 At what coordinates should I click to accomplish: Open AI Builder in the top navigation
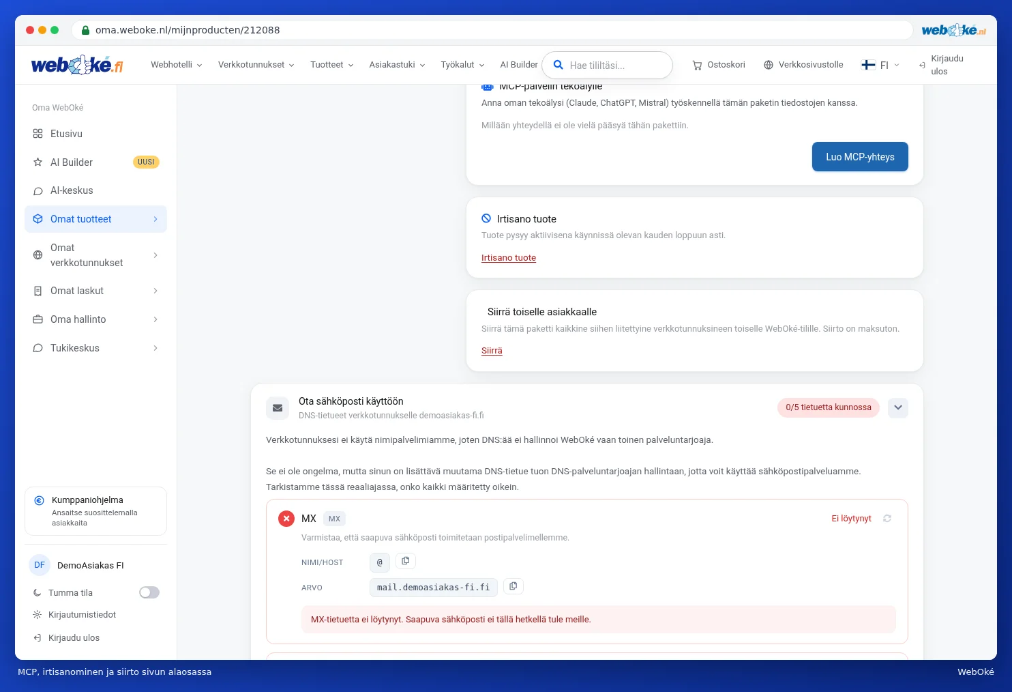[x=519, y=65]
